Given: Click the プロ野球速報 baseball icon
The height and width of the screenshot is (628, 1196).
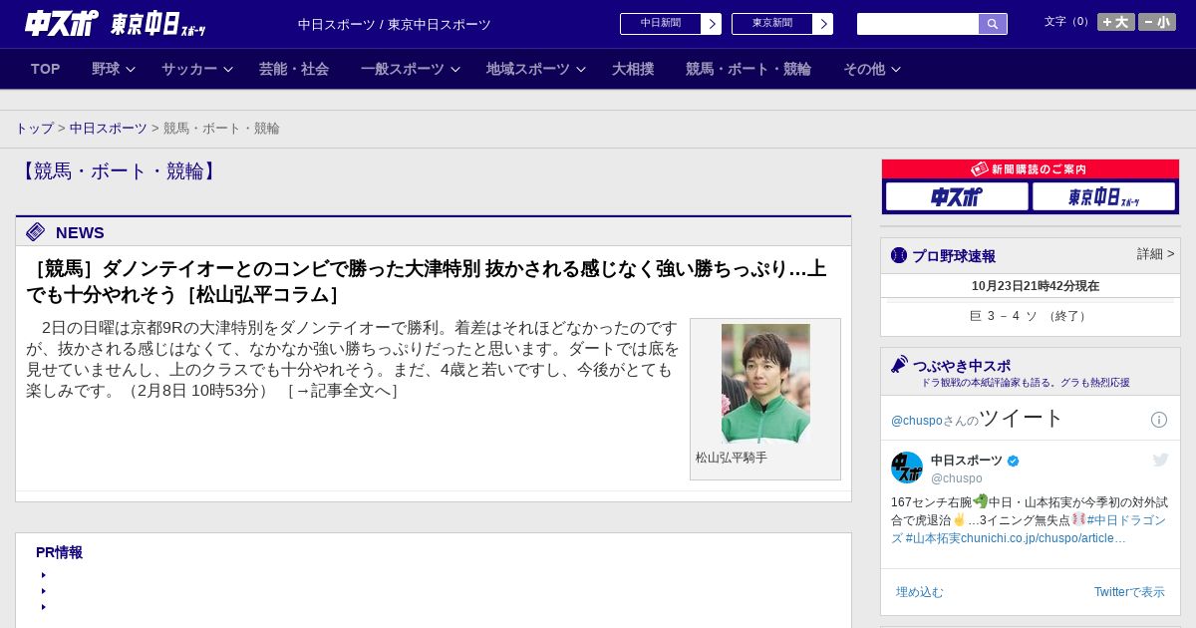Looking at the screenshot, I should click(899, 255).
